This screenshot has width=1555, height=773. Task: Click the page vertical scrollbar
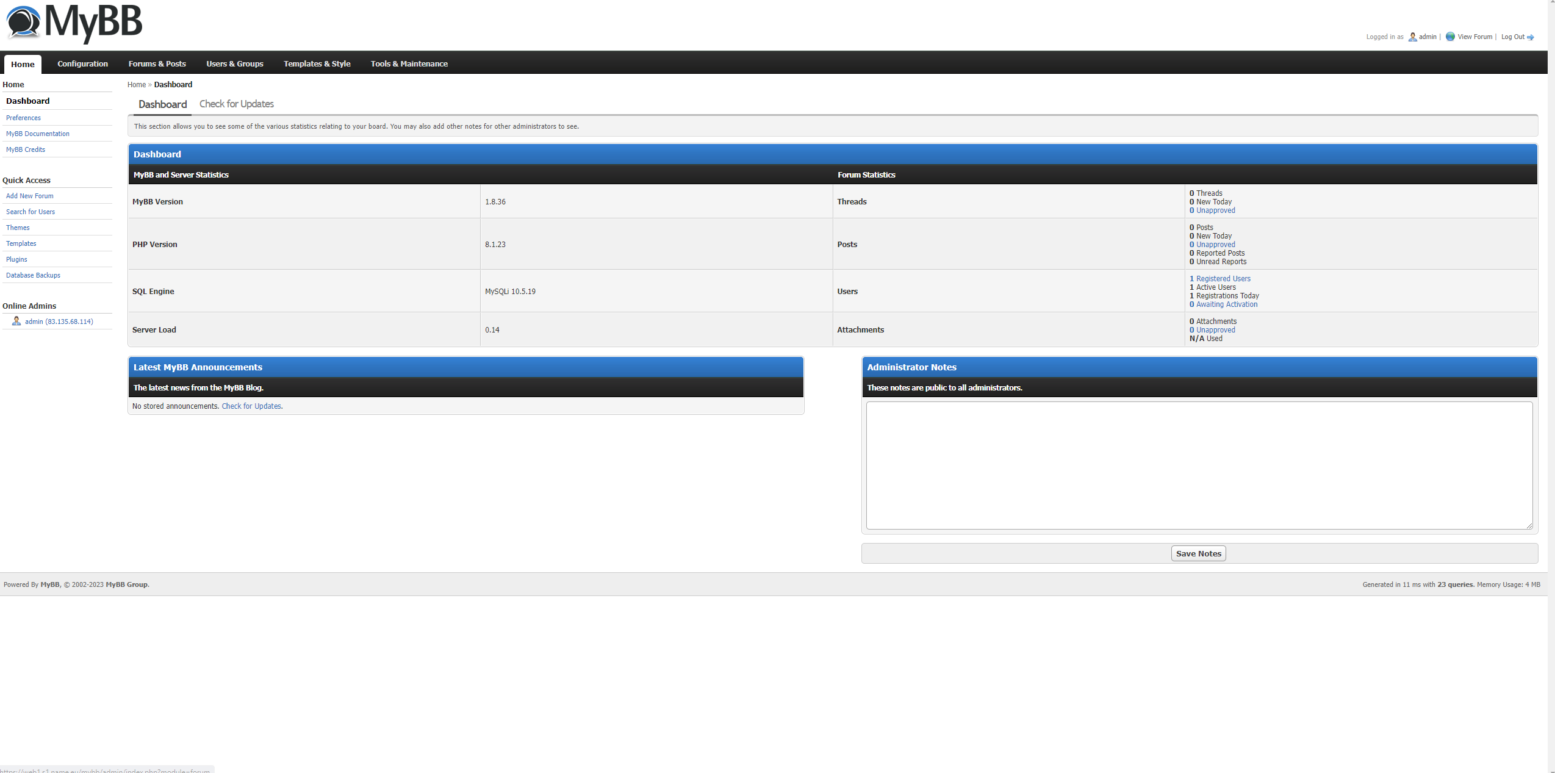[x=1551, y=386]
